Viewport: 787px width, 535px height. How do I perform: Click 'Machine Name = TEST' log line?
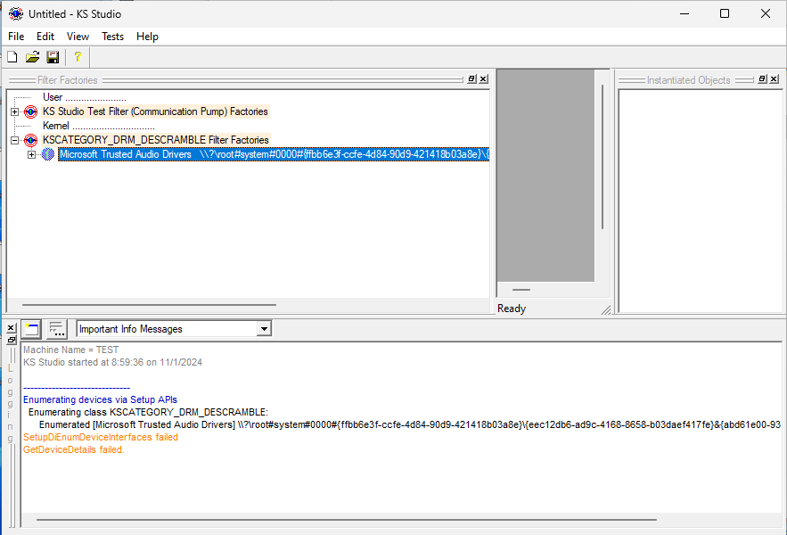70,350
